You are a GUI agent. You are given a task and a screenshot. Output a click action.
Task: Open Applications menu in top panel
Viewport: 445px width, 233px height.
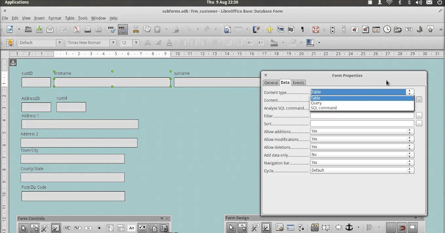point(17,2)
